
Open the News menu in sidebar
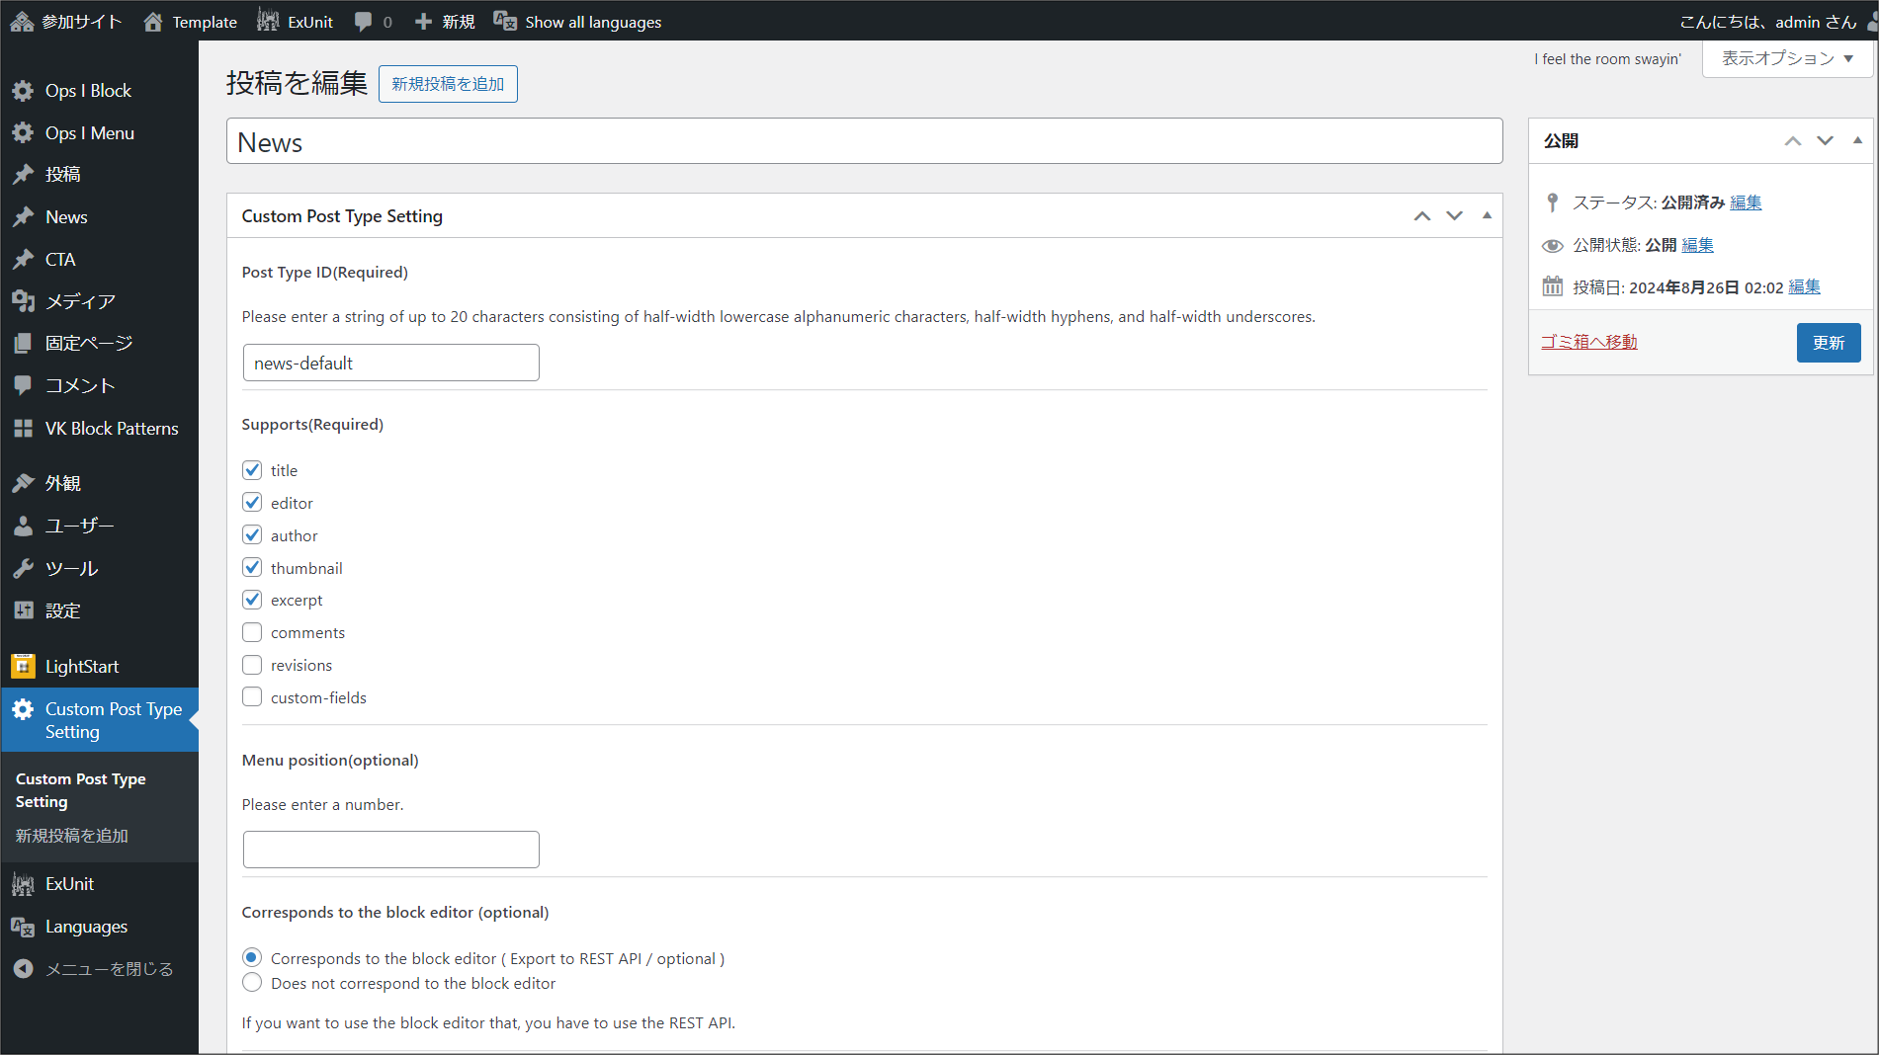(x=66, y=217)
